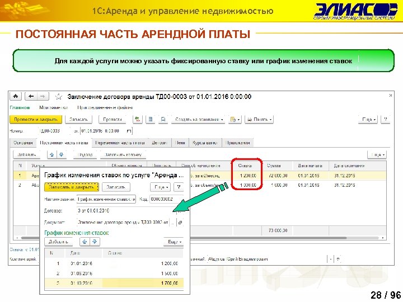This screenshot has height=302, width=403.
Task: Click the Провести button
Action: tap(113, 120)
